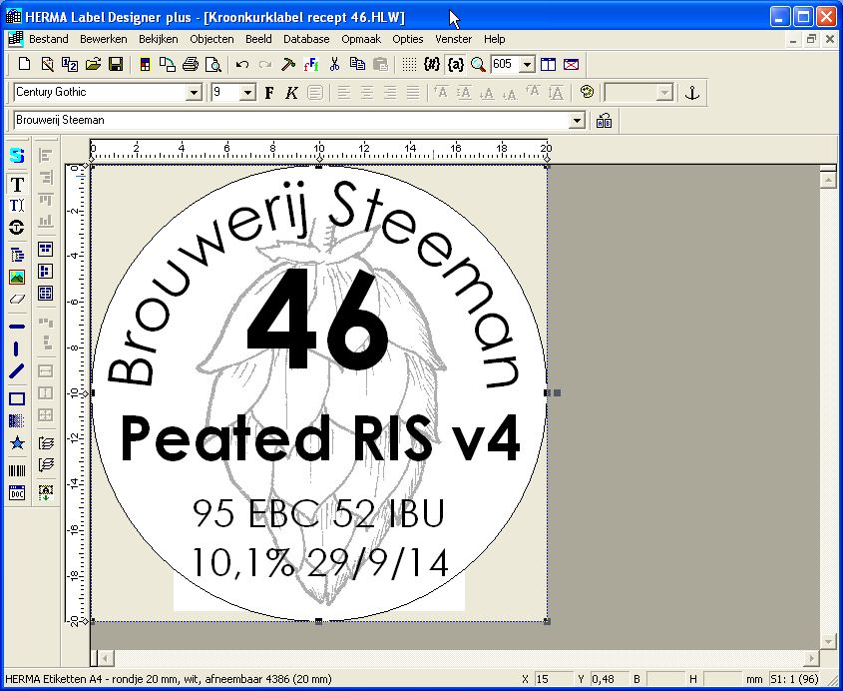Choose the image insertion tool
Screen dimensions: 843x691
tap(17, 277)
